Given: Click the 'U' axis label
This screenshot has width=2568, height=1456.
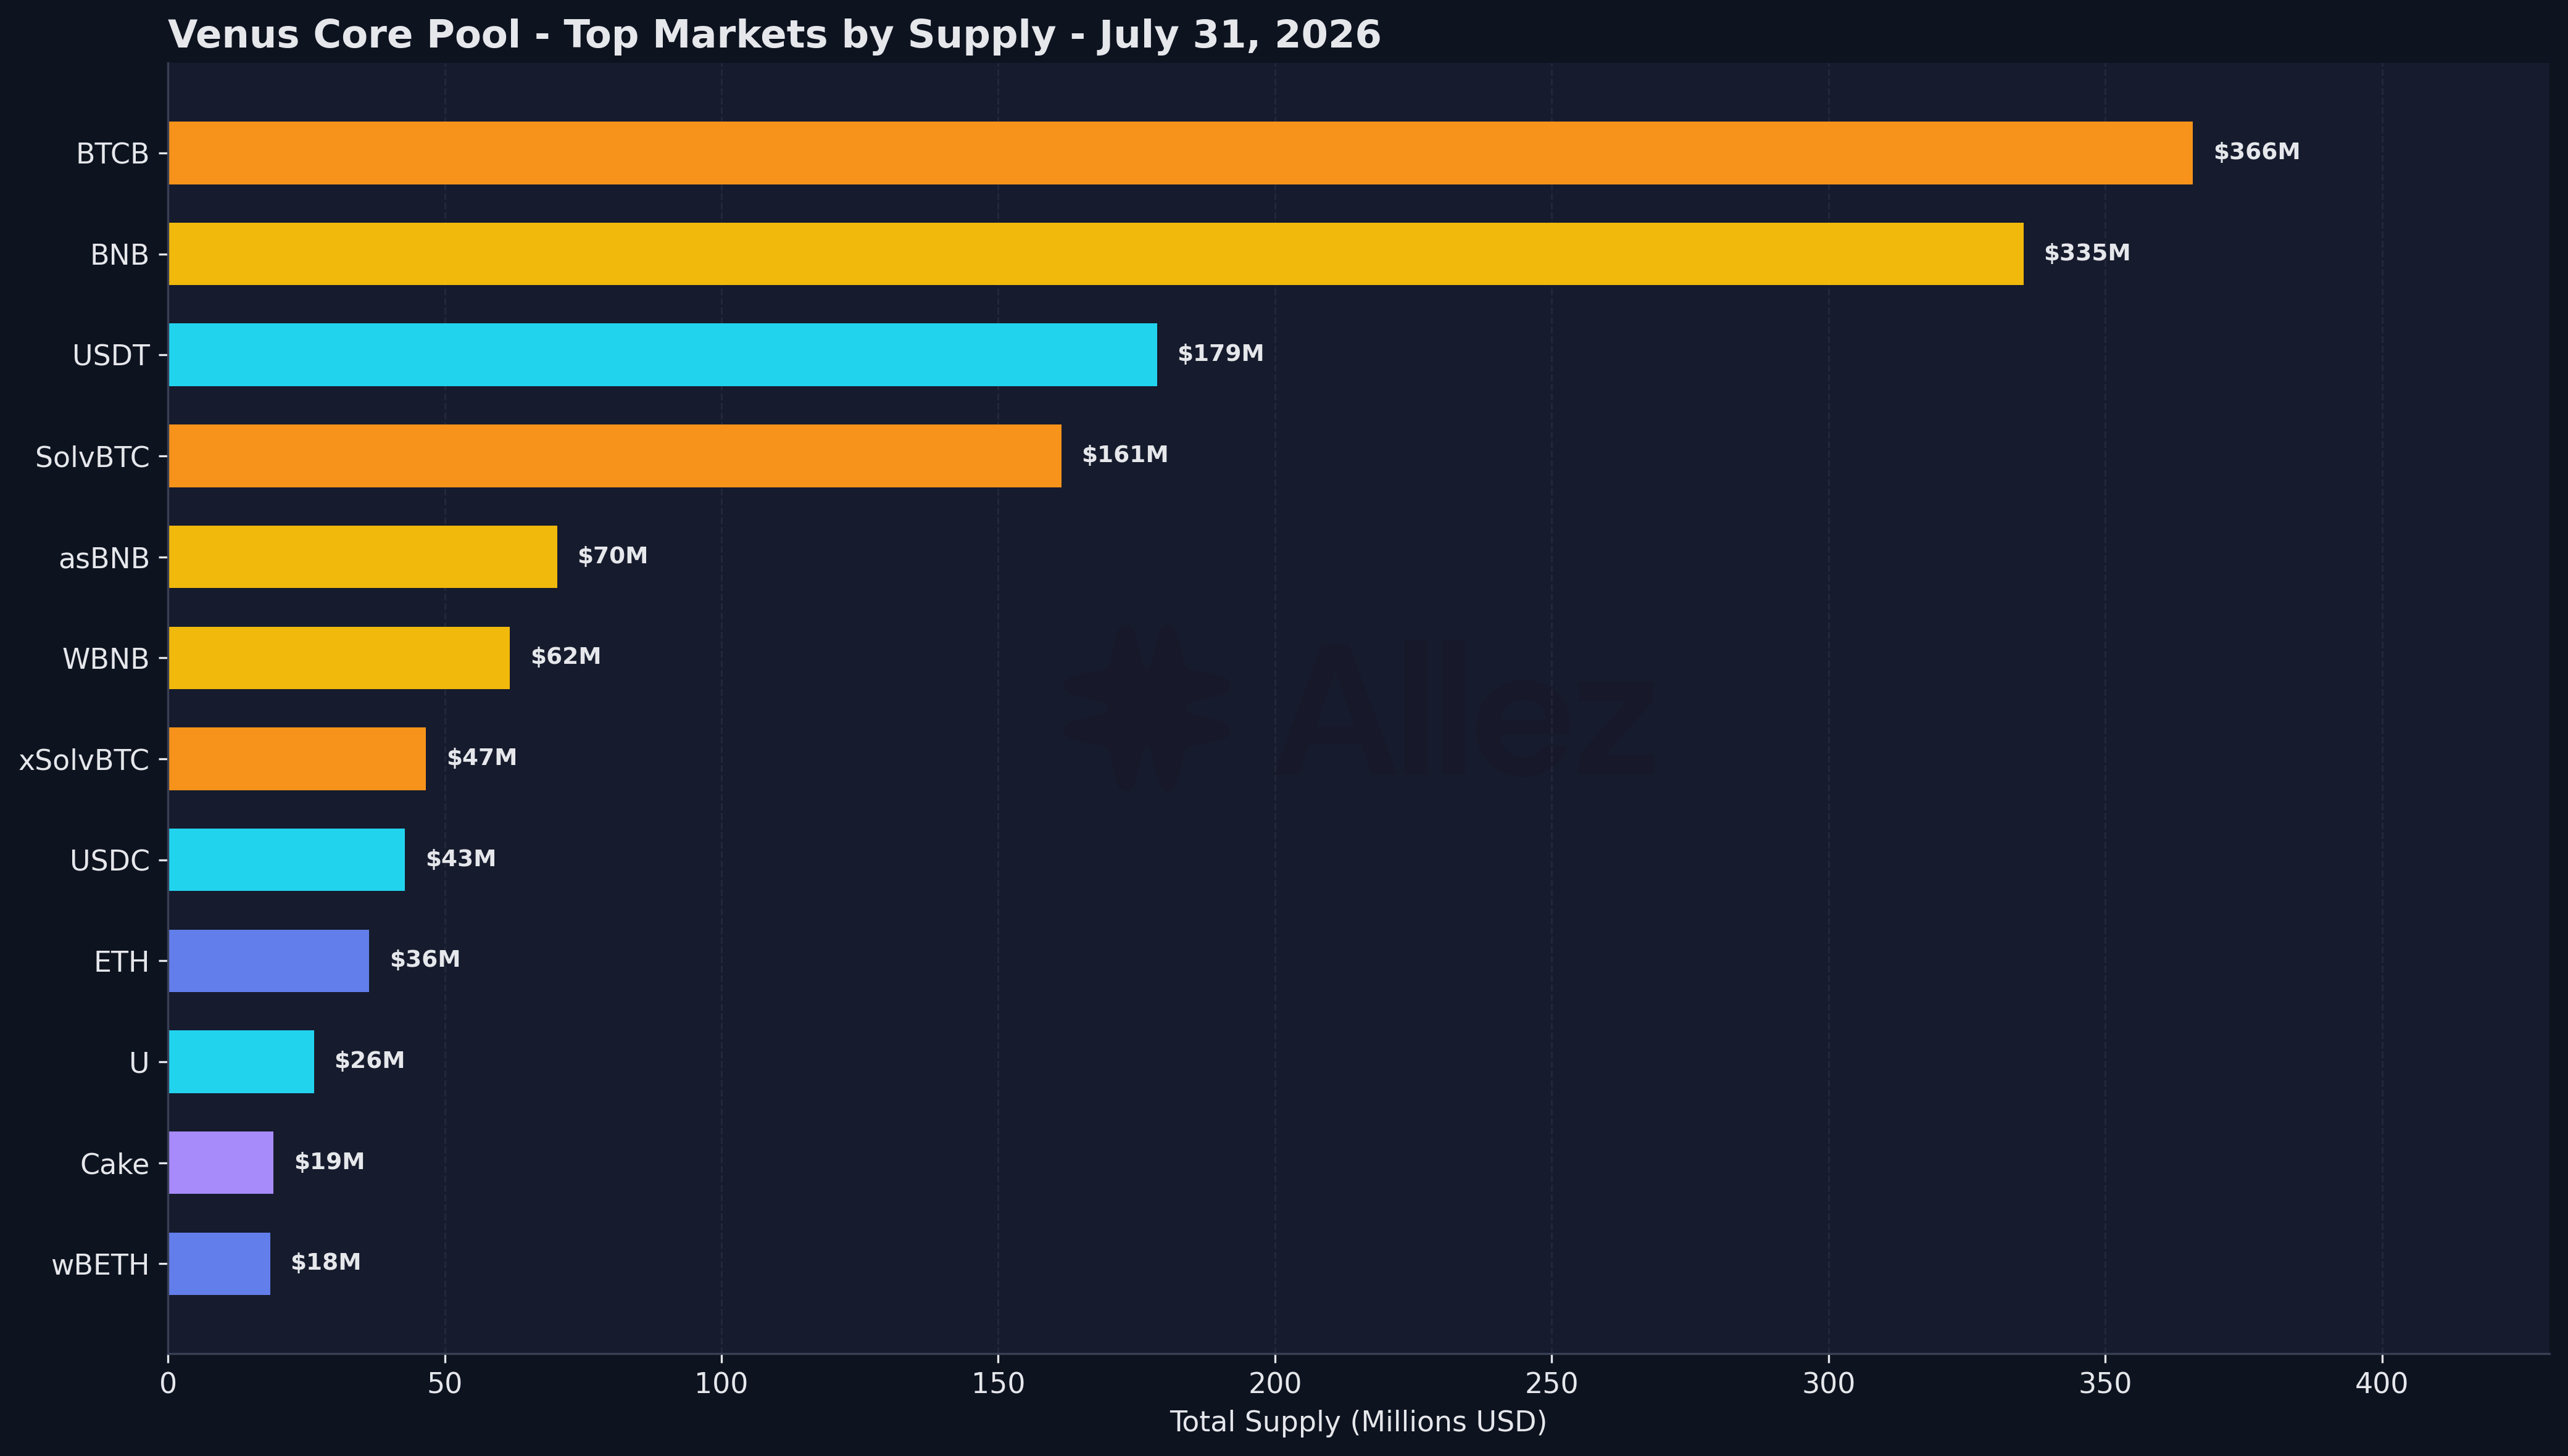Looking at the screenshot, I should pyautogui.click(x=139, y=1063).
